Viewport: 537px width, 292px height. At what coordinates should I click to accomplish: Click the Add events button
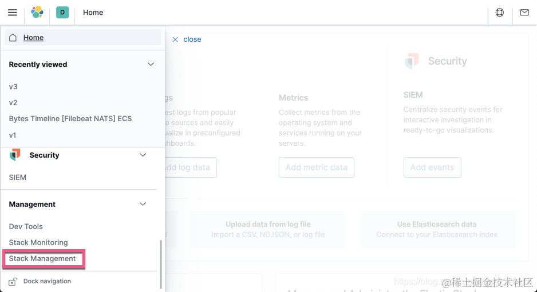(x=432, y=167)
